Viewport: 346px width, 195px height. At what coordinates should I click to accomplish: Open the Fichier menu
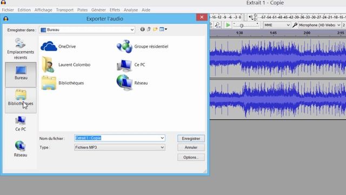tap(8, 10)
